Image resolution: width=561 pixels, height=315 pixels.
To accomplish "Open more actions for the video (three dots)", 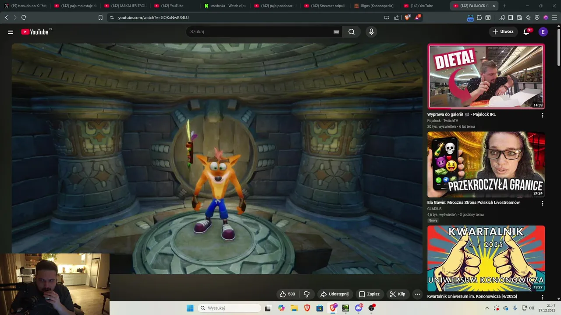I will tap(417, 294).
